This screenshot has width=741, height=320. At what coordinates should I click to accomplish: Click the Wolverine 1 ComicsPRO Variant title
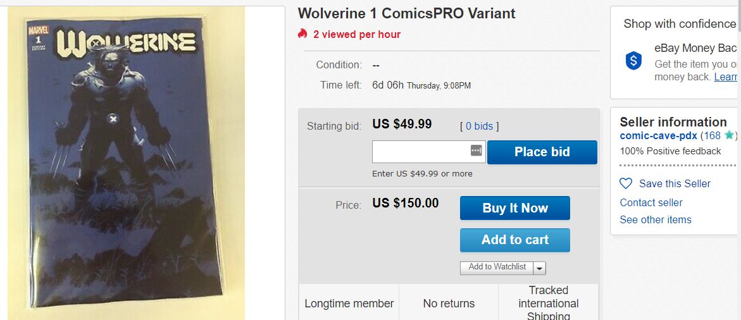coord(406,13)
